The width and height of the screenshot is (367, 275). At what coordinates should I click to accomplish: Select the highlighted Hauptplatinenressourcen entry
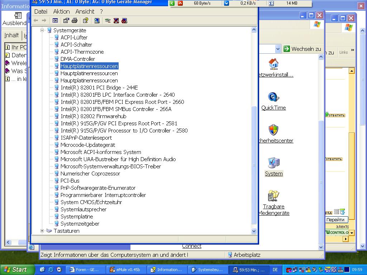point(89,66)
